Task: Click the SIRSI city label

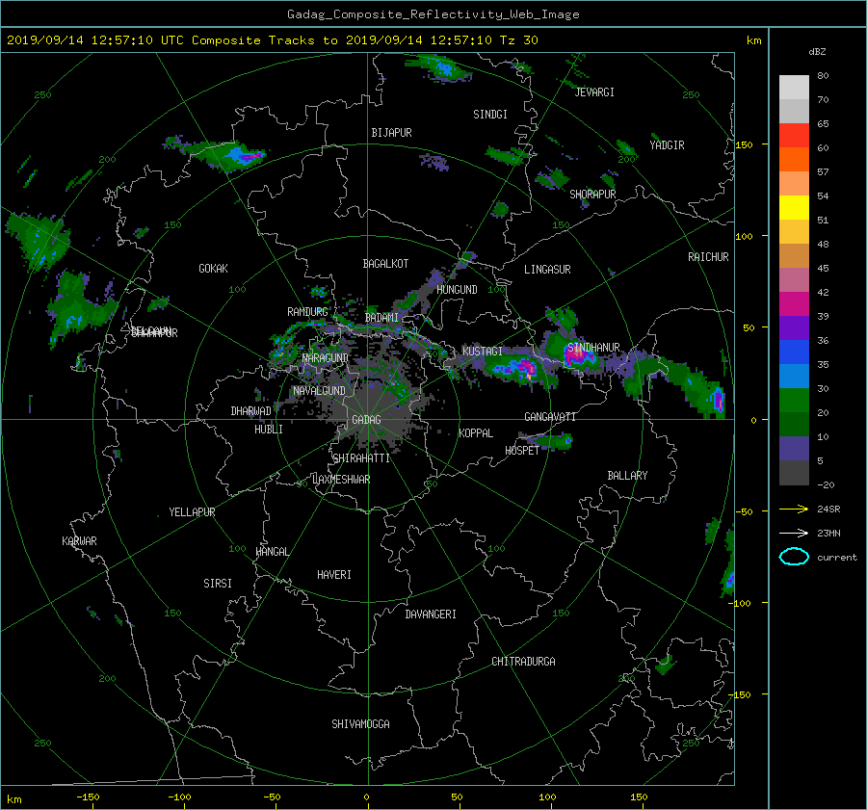Action: [218, 584]
